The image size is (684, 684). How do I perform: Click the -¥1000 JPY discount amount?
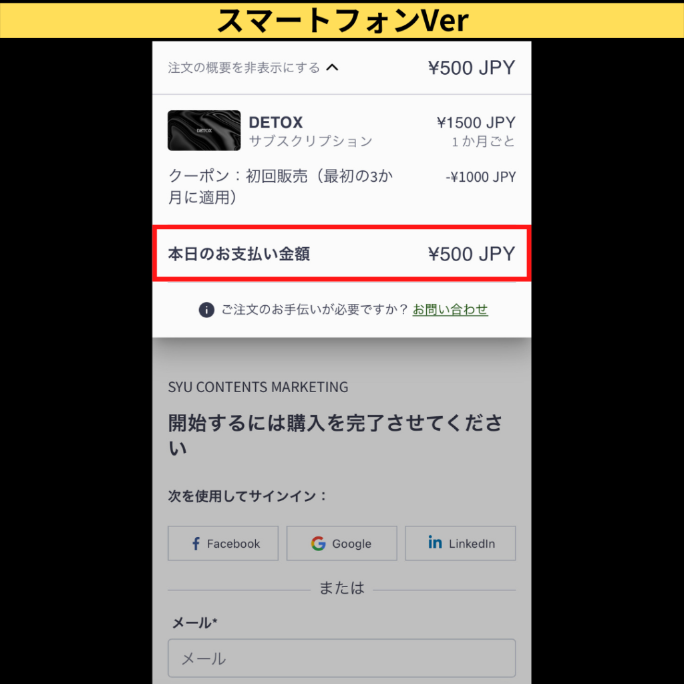pyautogui.click(x=481, y=177)
